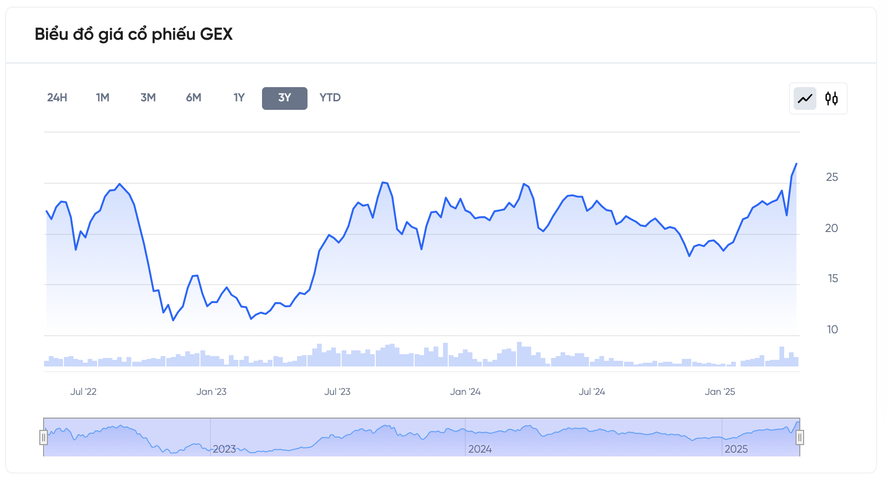Click the Jan '24 x-axis label
The height and width of the screenshot is (482, 887).
pyautogui.click(x=465, y=392)
